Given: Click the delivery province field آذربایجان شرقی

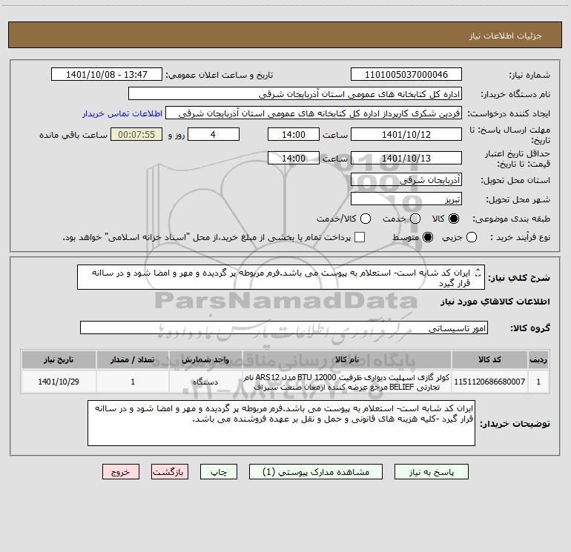Looking at the screenshot, I should coord(406,180).
